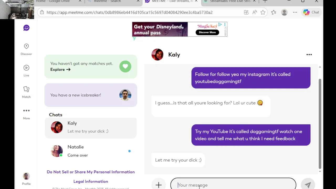Click the plus attachment button
Screen dimensions: 336x189
click(x=159, y=185)
